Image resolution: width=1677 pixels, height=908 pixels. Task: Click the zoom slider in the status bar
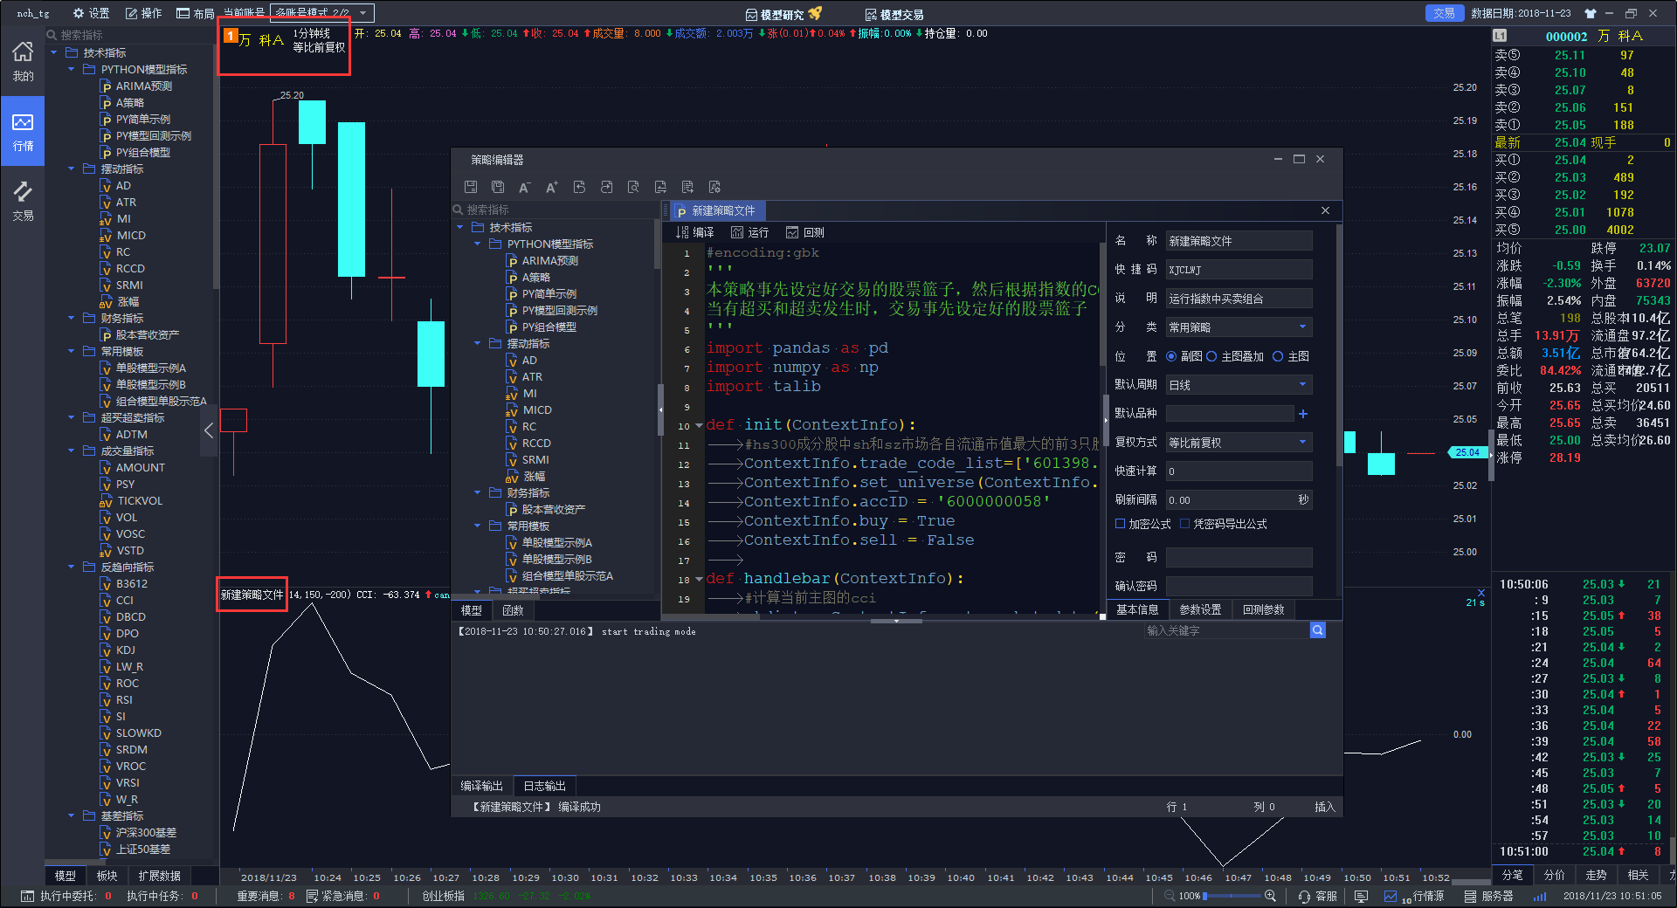coord(1233,896)
